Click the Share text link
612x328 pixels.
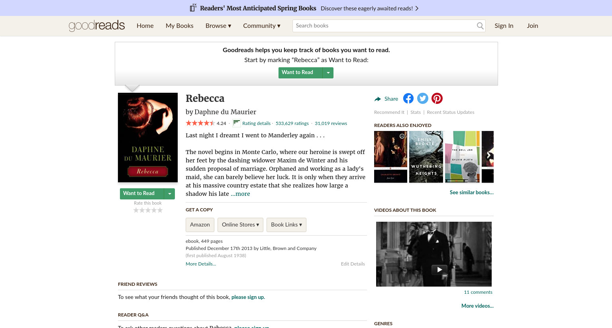click(x=391, y=99)
